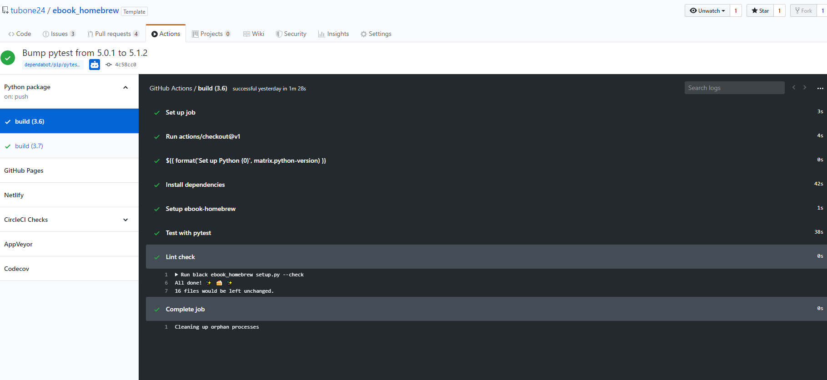Toggle the Lint check step log
Screen dimensions: 827x380
[180, 257]
